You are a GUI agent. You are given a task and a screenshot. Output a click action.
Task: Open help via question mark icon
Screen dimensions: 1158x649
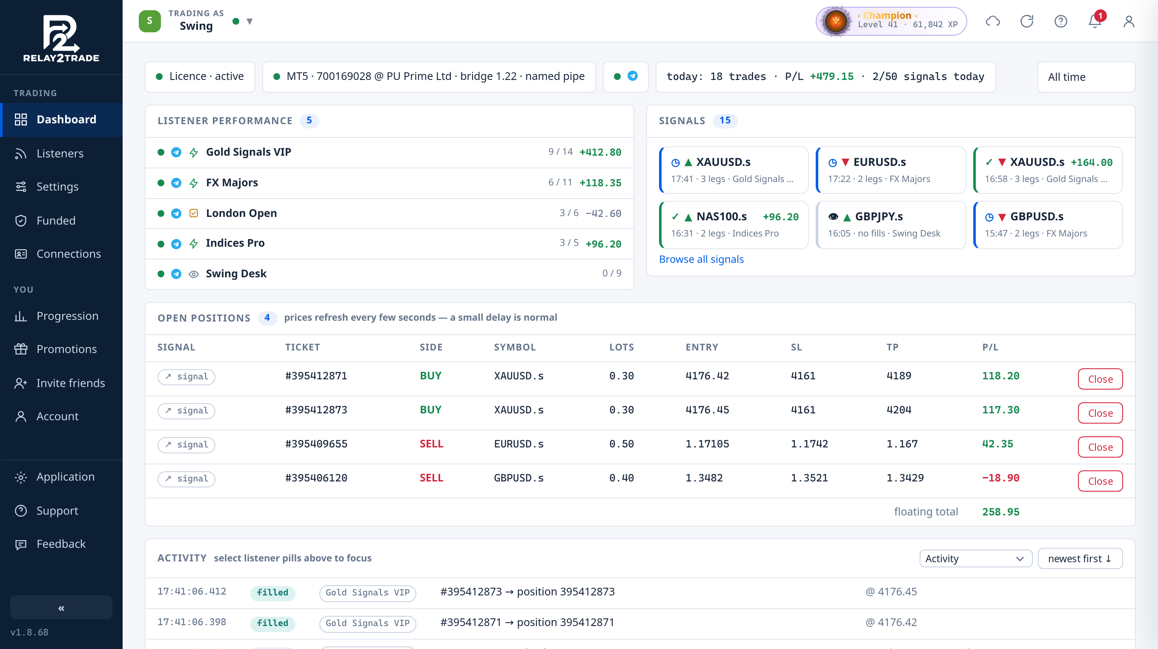pyautogui.click(x=1061, y=21)
